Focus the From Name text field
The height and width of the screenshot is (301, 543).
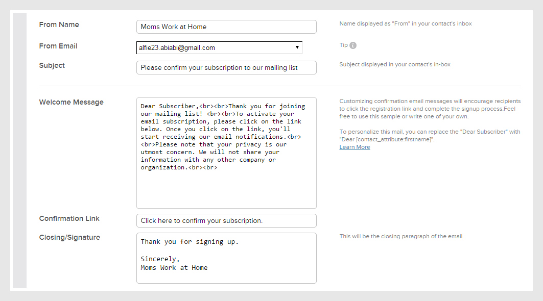(x=226, y=27)
